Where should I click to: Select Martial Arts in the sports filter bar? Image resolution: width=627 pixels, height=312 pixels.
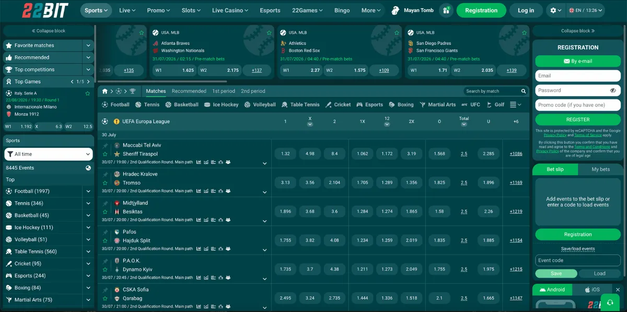pos(438,104)
